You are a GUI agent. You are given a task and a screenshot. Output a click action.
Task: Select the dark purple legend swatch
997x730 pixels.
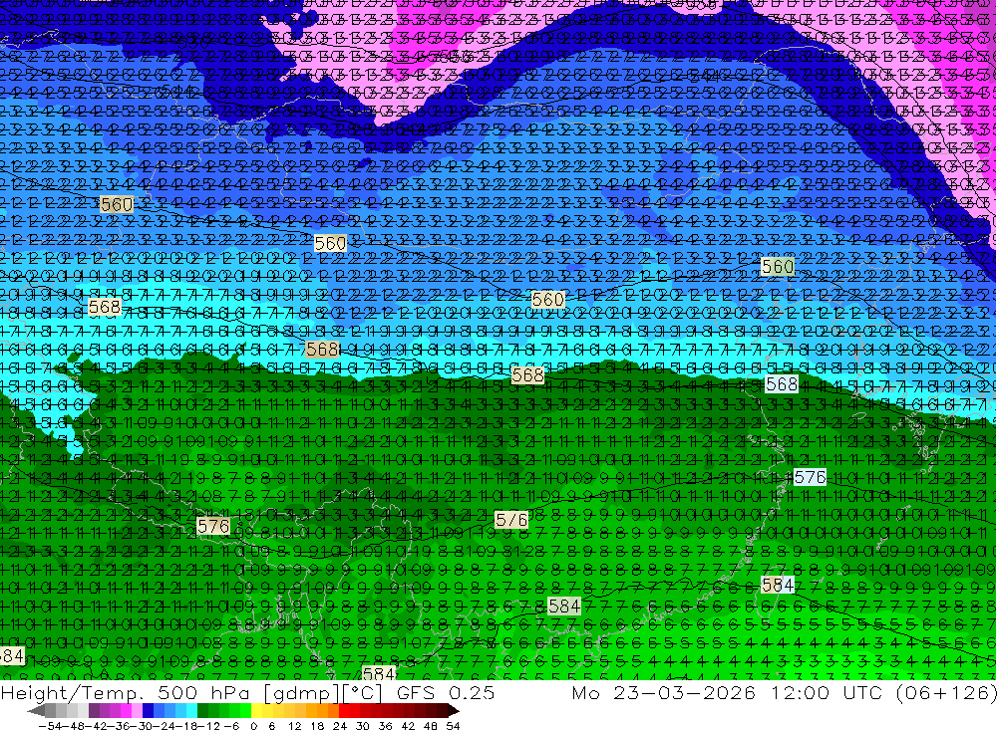(94, 711)
